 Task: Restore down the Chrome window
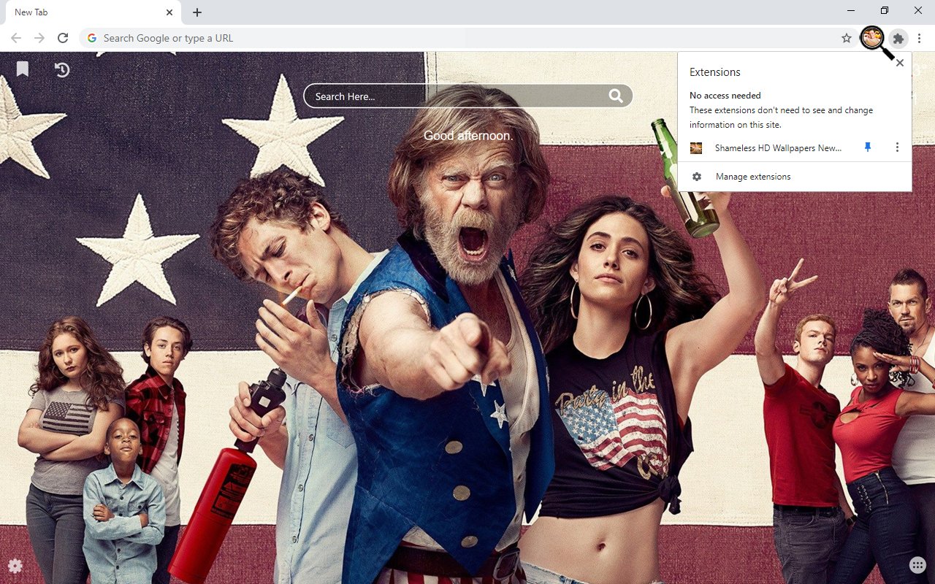tap(885, 11)
